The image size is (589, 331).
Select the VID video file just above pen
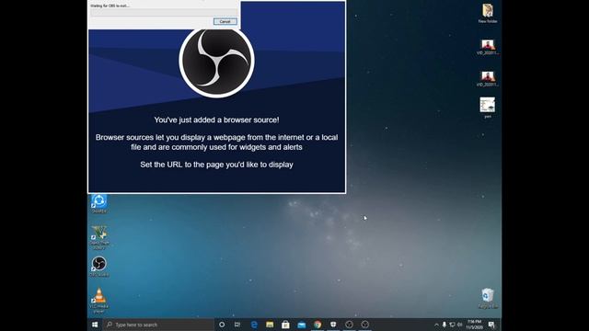[488, 79]
